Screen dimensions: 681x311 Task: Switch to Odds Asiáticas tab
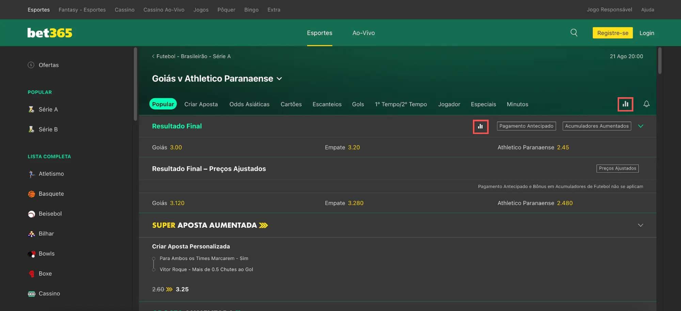[x=249, y=104]
